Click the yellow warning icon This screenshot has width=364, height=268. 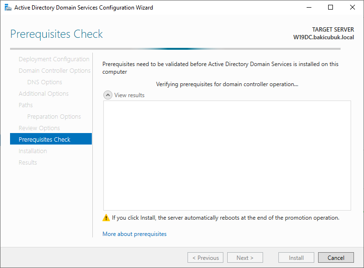click(106, 218)
